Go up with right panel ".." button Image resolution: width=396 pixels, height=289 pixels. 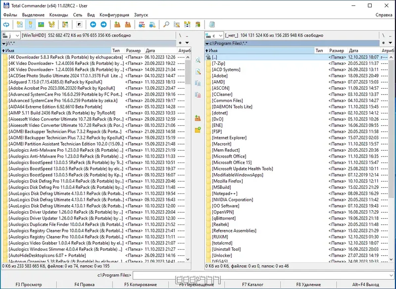tap(391, 35)
